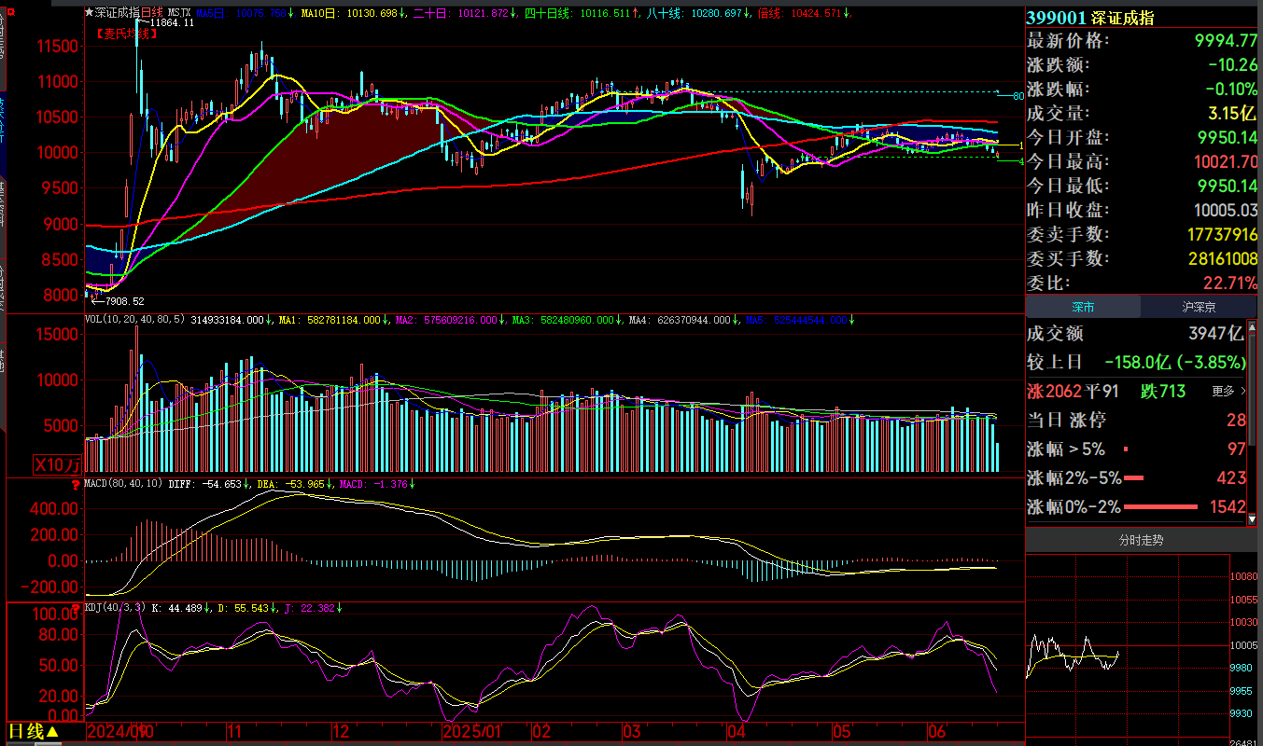This screenshot has width=1263, height=746.
Task: Click the 11864.11 high price annotation
Action: (171, 22)
